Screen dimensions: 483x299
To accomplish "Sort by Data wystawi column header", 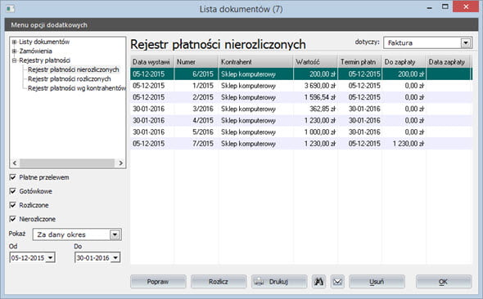I will point(152,62).
